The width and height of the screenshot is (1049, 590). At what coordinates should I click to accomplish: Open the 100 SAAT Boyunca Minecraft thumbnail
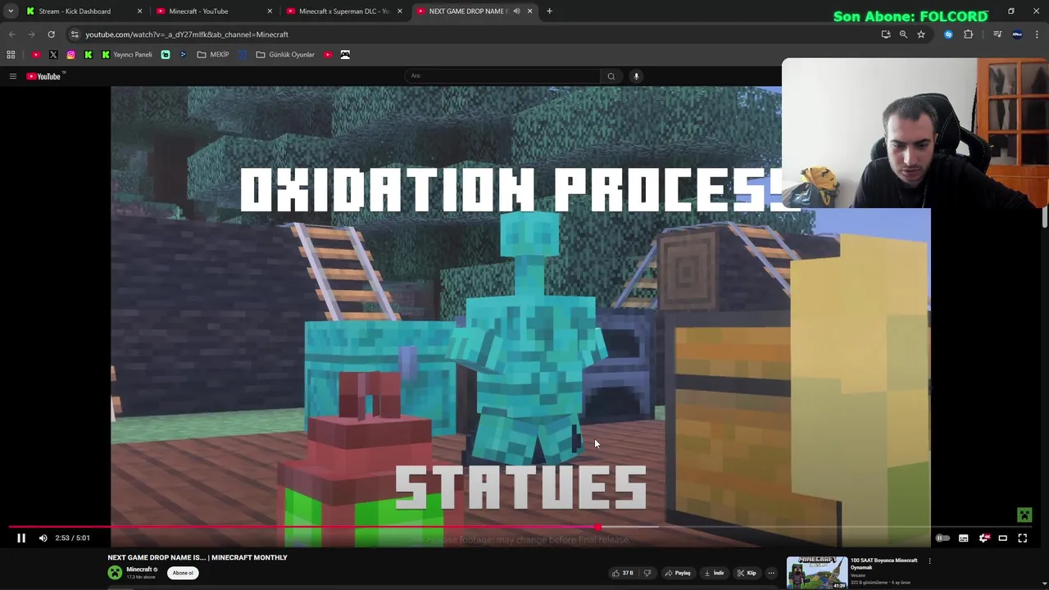817,573
